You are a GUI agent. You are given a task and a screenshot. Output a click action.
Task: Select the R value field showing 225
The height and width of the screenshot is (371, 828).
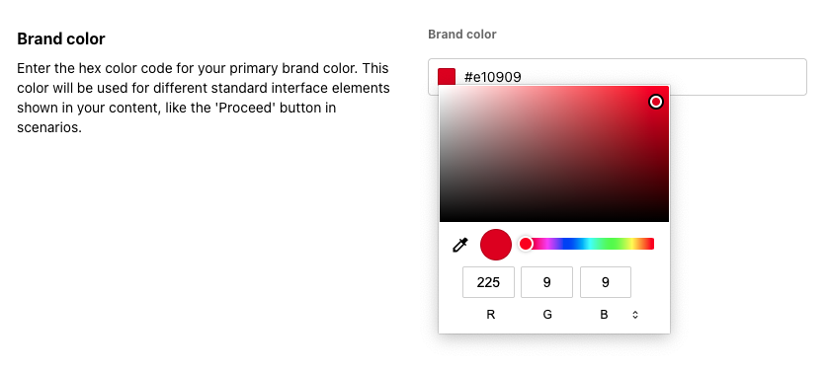click(488, 282)
